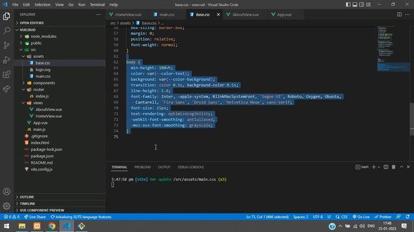Click the Explorer more actions ellipsis
Image resolution: width=414 pixels, height=232 pixels.
pos(98,14)
